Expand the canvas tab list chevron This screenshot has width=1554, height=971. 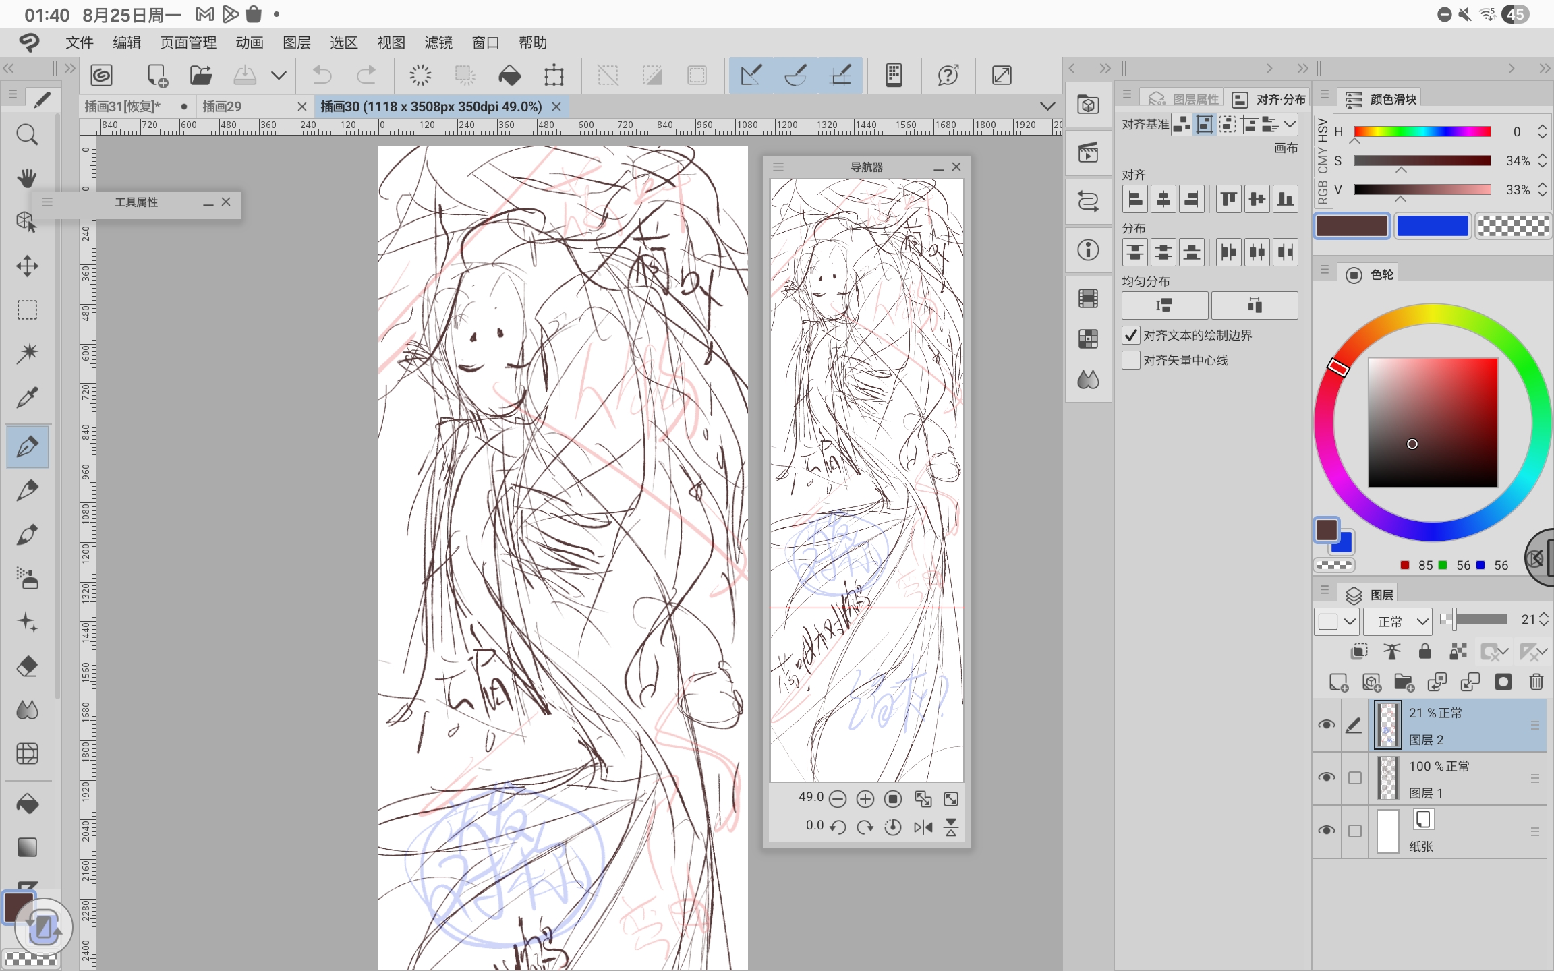click(1047, 107)
